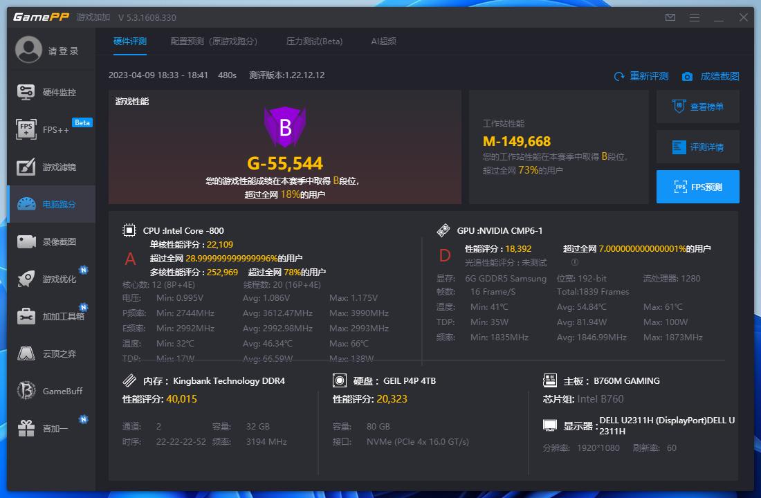Click GPU Avg: 54.84℃ temperature value
The image size is (761, 498).
(581, 307)
